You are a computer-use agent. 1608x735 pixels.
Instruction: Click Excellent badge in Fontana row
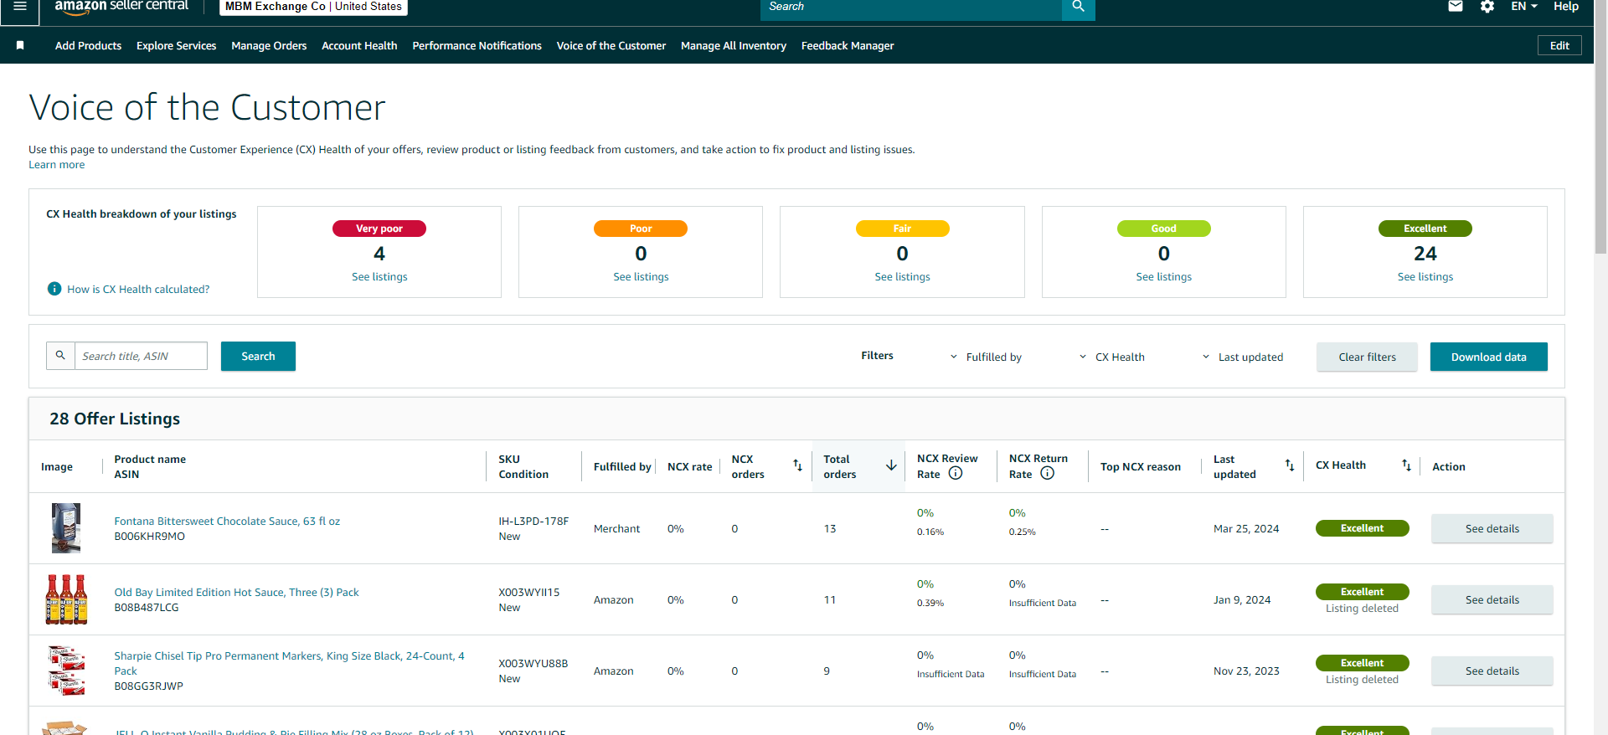pyautogui.click(x=1362, y=528)
